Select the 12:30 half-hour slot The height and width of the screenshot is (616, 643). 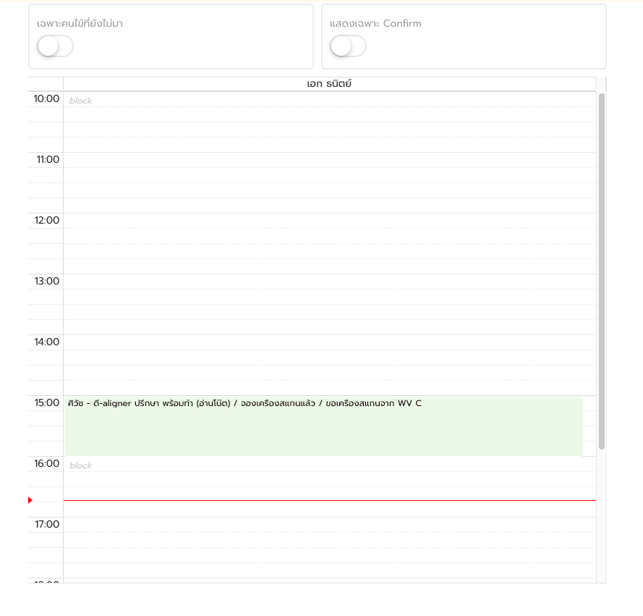[x=329, y=250]
